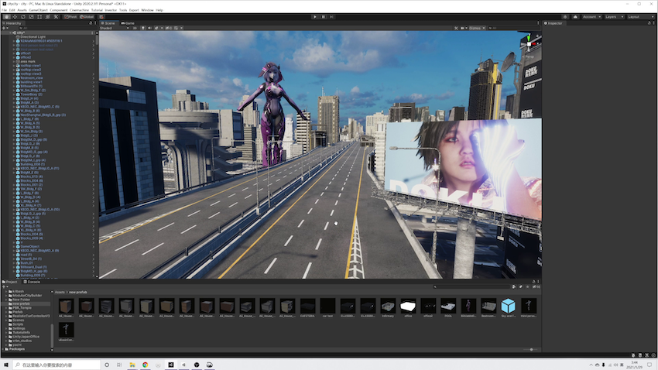658x370 pixels.
Task: Lock the Inspector panel
Action: pyautogui.click(x=649, y=23)
